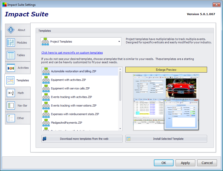Click the Internet Explorer icon on download button
This screenshot has width=223, height=171.
pyautogui.click(x=44, y=139)
